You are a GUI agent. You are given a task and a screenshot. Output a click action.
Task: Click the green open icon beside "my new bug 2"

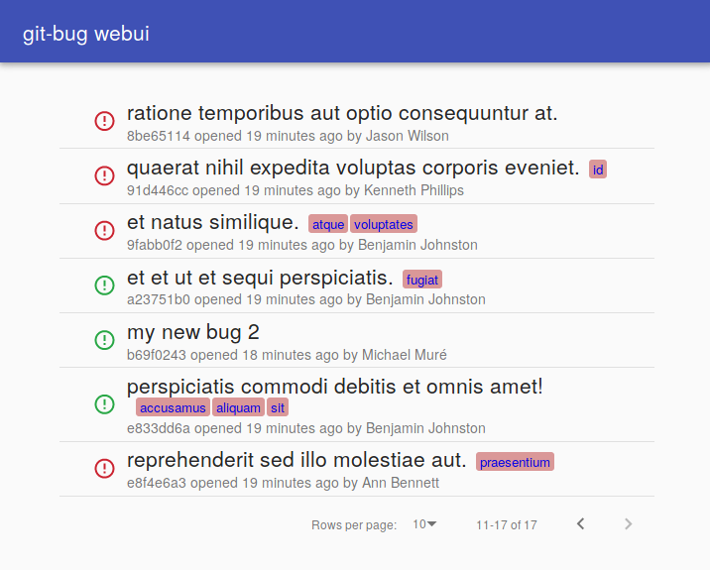[104, 339]
